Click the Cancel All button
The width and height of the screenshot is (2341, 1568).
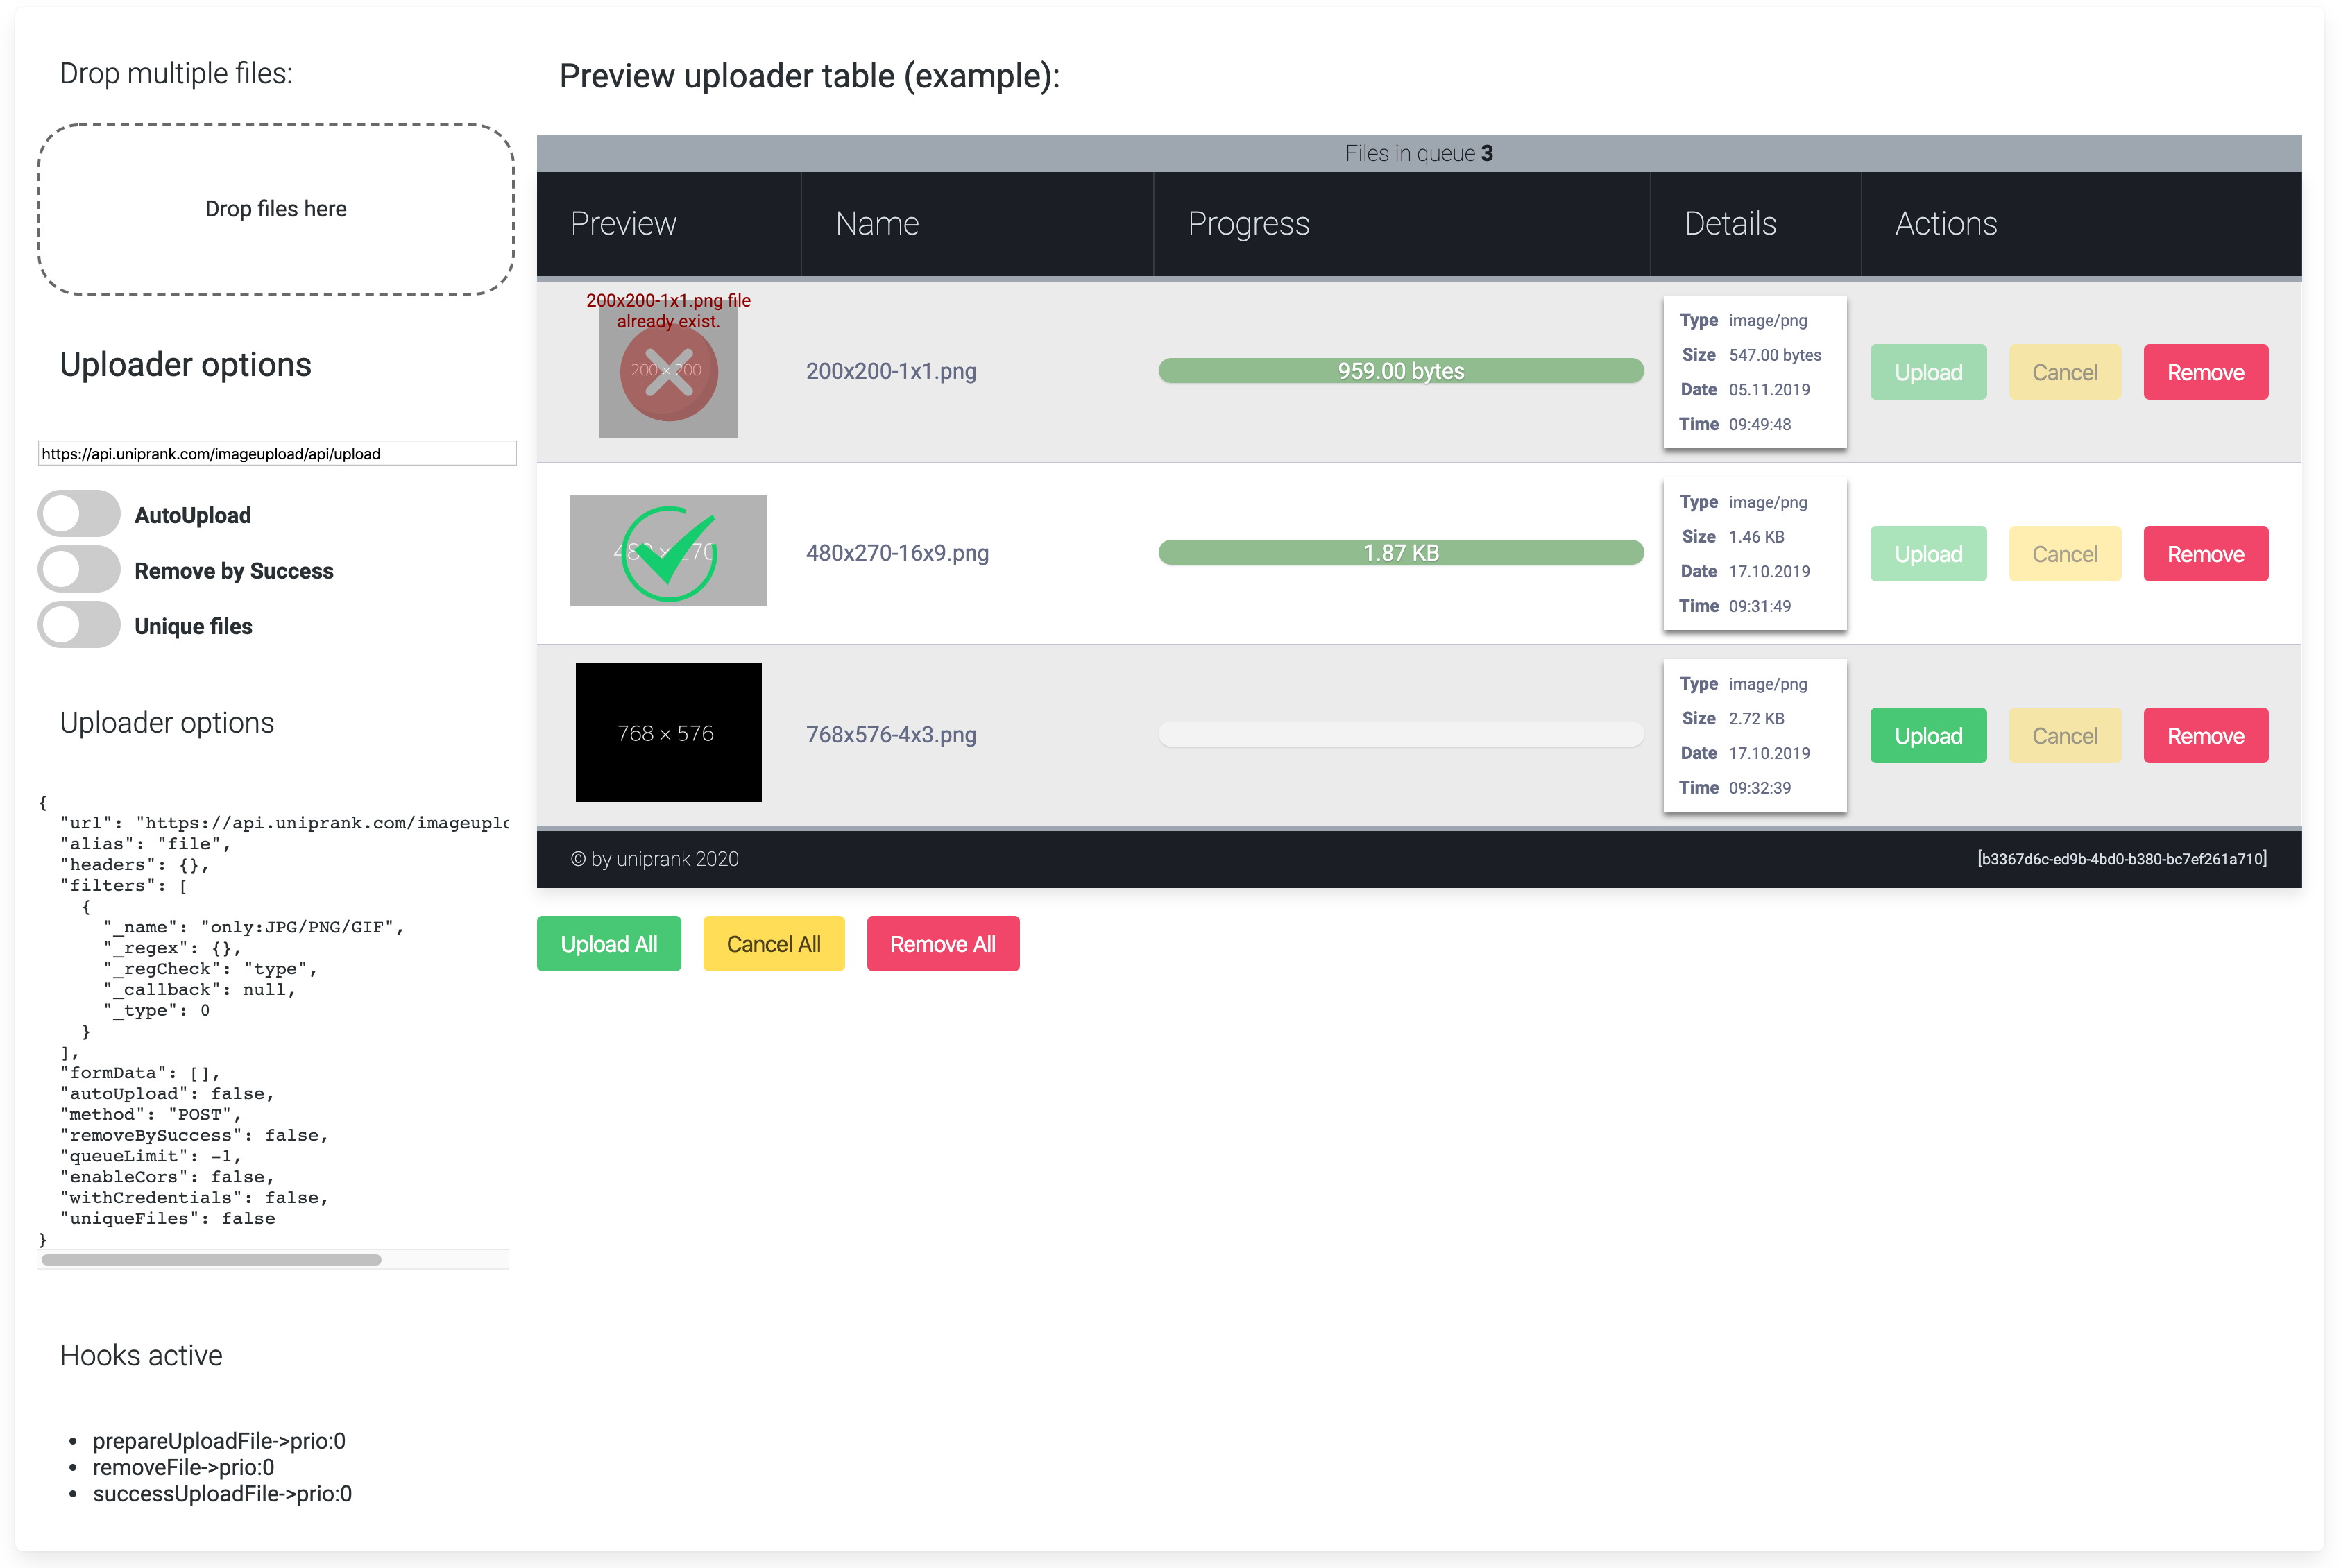(x=773, y=943)
